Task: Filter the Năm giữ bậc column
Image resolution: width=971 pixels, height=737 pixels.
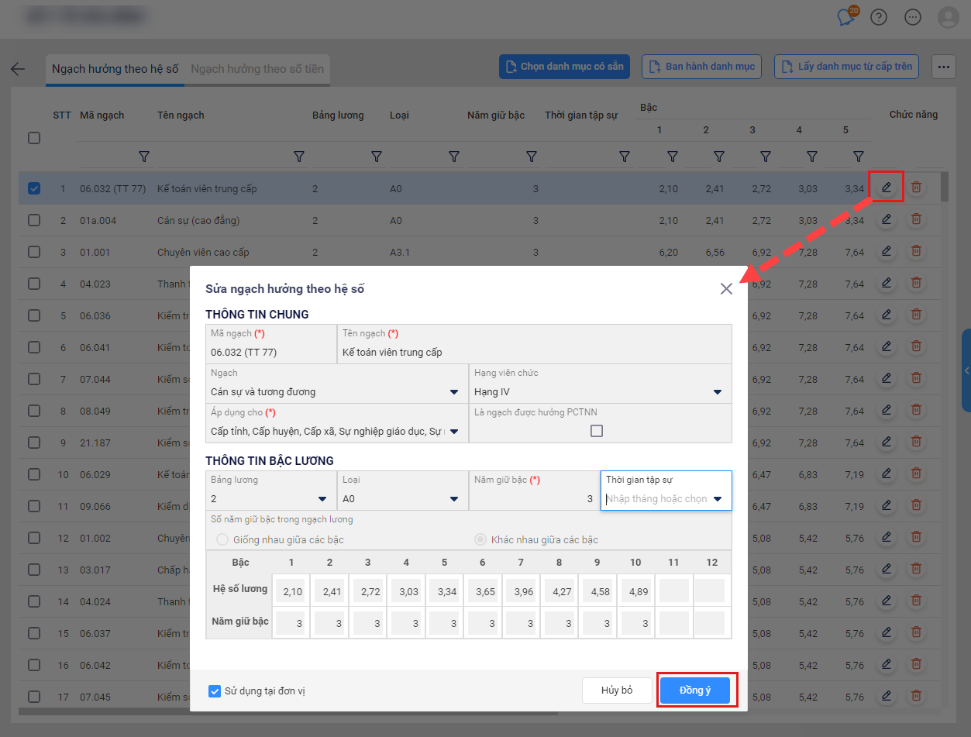Action: 532,157
